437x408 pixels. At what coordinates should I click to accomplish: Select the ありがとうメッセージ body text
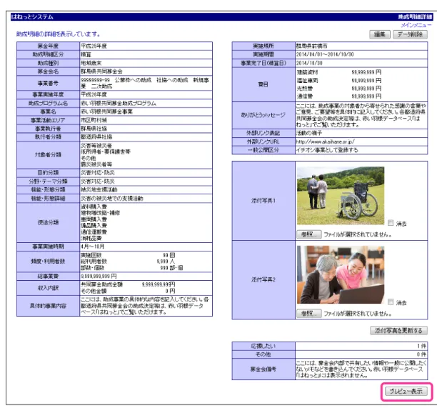tap(361, 115)
